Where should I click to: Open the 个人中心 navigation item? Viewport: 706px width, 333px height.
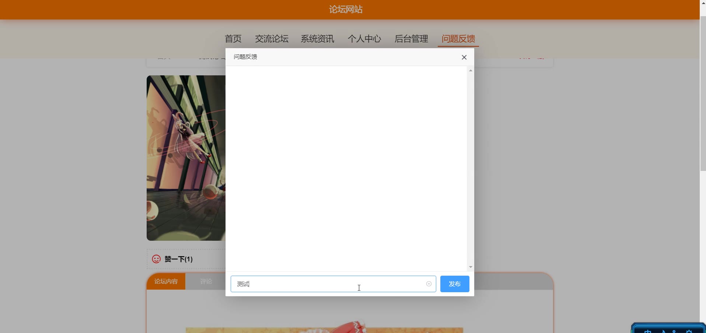(x=364, y=39)
